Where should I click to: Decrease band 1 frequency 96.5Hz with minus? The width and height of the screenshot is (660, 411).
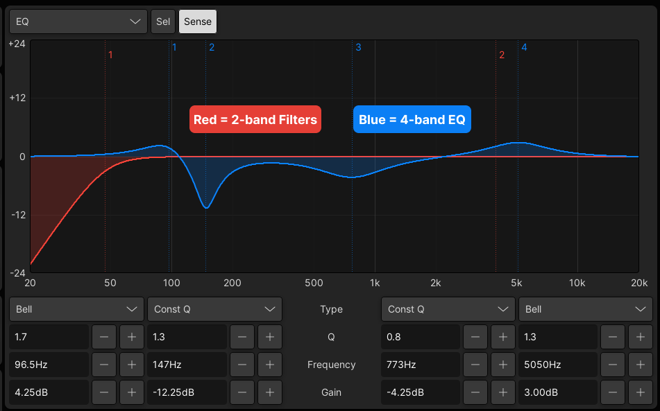click(104, 365)
